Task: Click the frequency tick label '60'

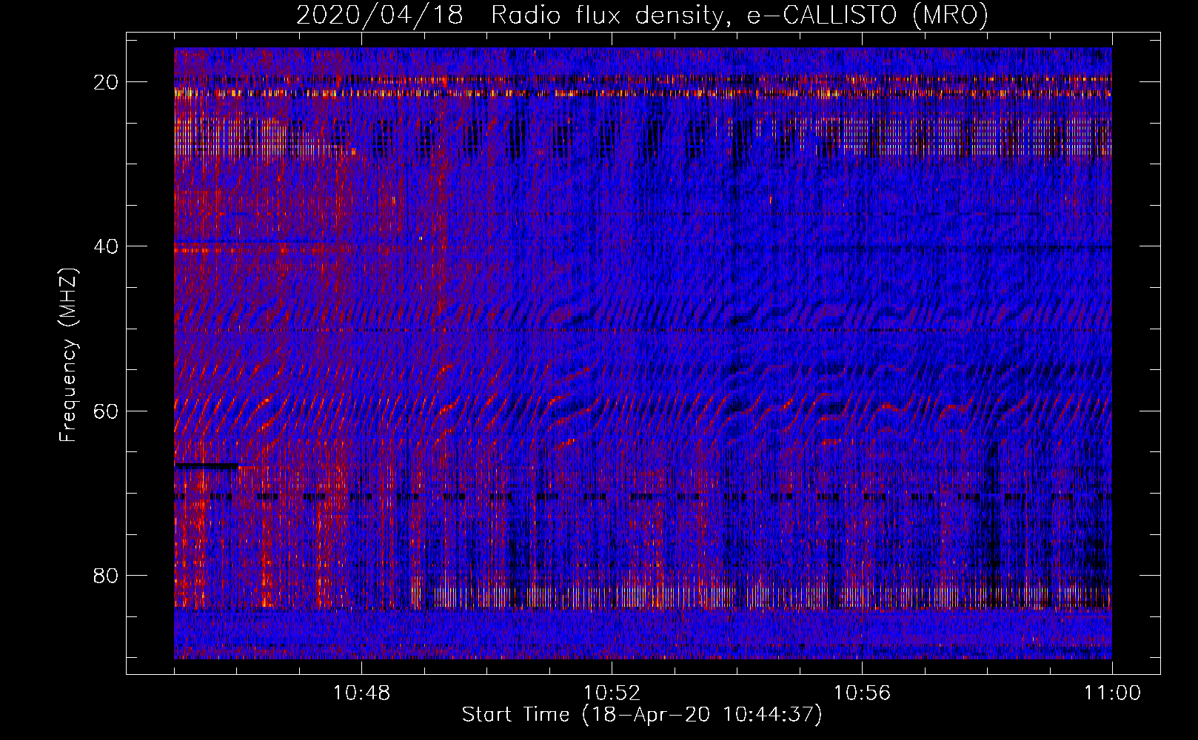Action: (107, 411)
